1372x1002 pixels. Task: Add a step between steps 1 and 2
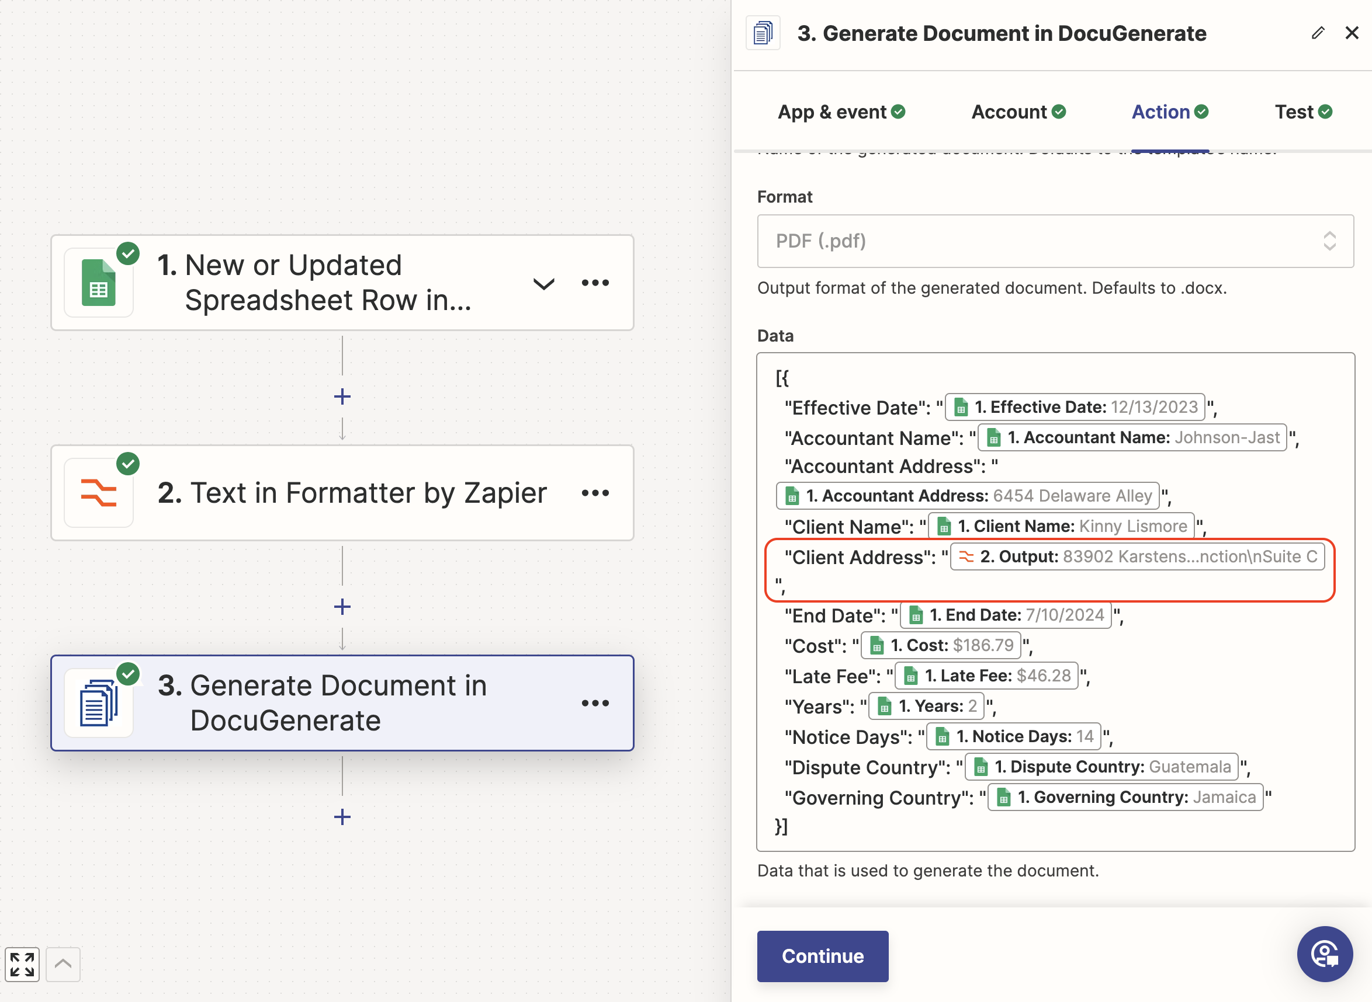coord(342,396)
